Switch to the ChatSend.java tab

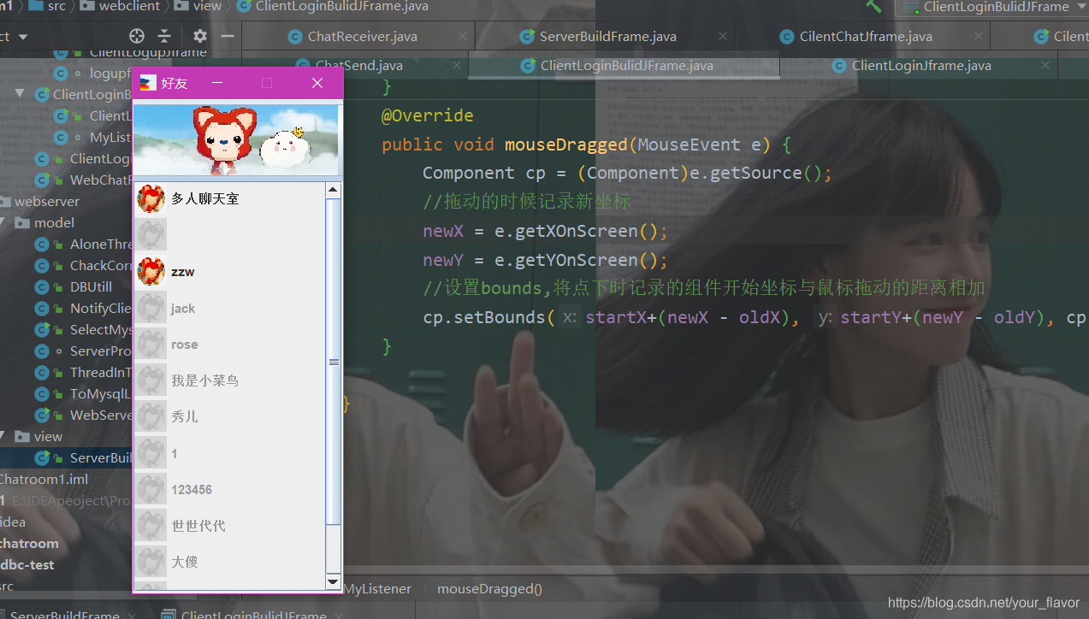coord(359,66)
